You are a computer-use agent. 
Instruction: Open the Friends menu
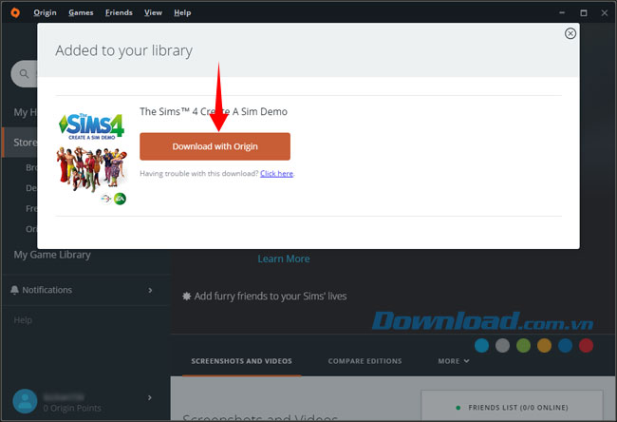tap(119, 12)
